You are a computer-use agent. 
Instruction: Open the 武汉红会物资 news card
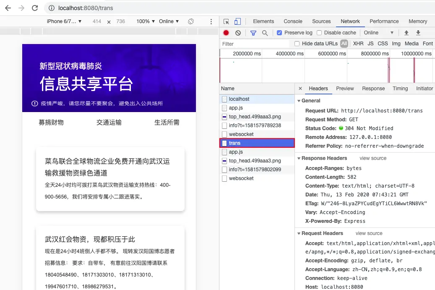pyautogui.click(x=110, y=258)
